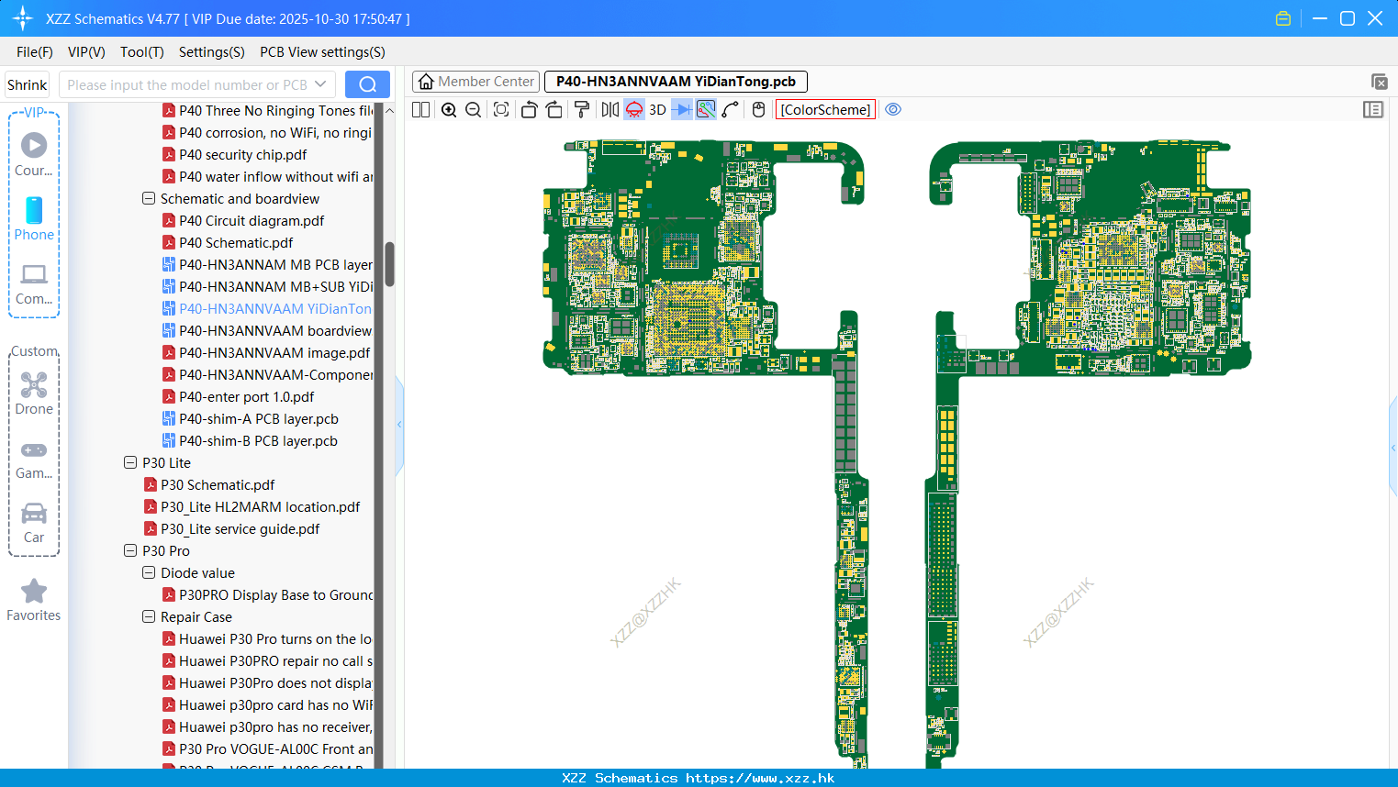The image size is (1398, 787).
Task: Click the VIP gift icon in title bar
Action: point(1283,18)
